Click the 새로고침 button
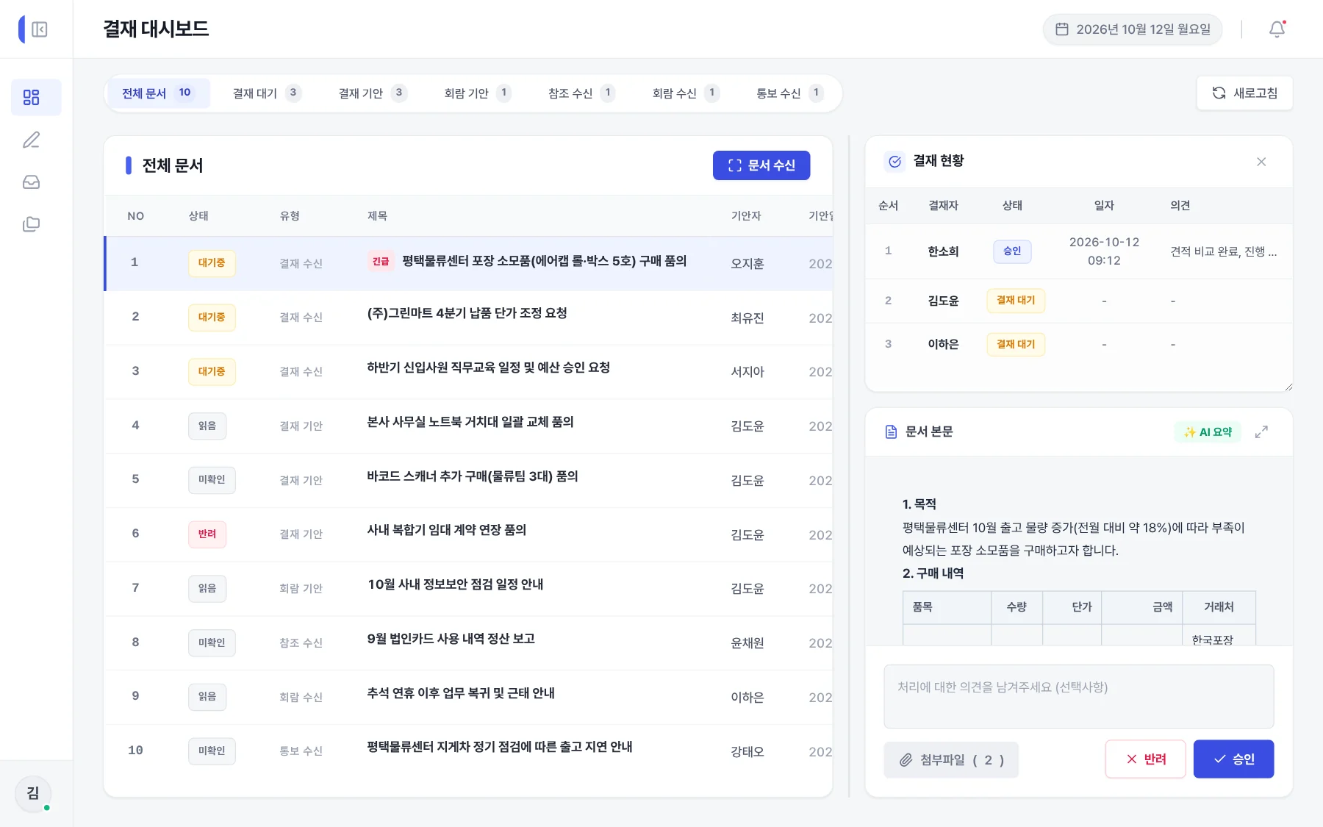Viewport: 1323px width, 827px height. coord(1244,93)
